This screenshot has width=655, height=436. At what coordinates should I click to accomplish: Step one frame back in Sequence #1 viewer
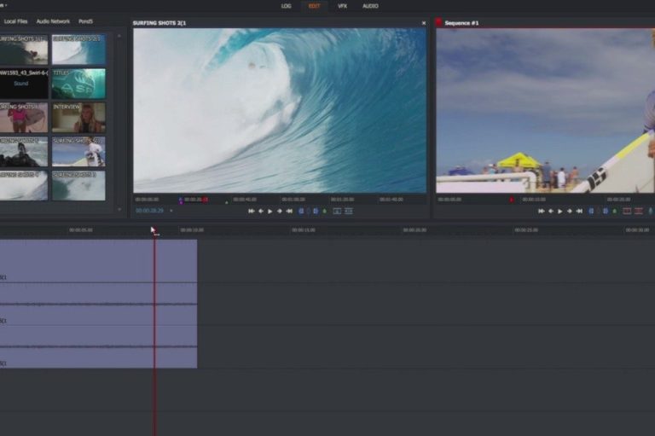[x=551, y=211]
